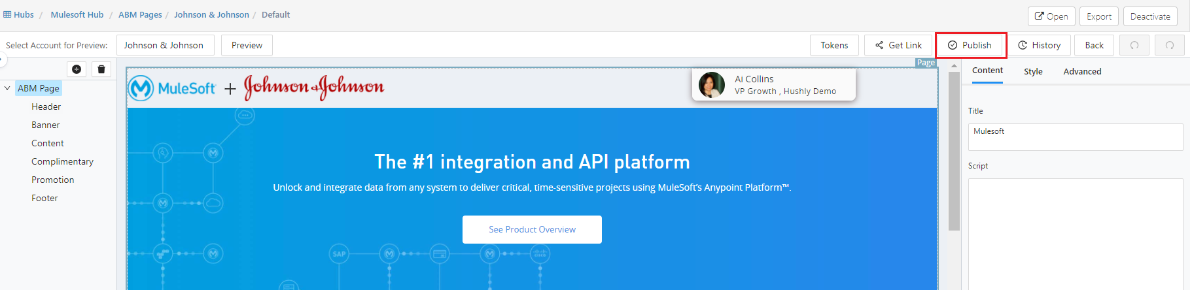
Task: Click See Product Overview button
Action: (x=532, y=229)
